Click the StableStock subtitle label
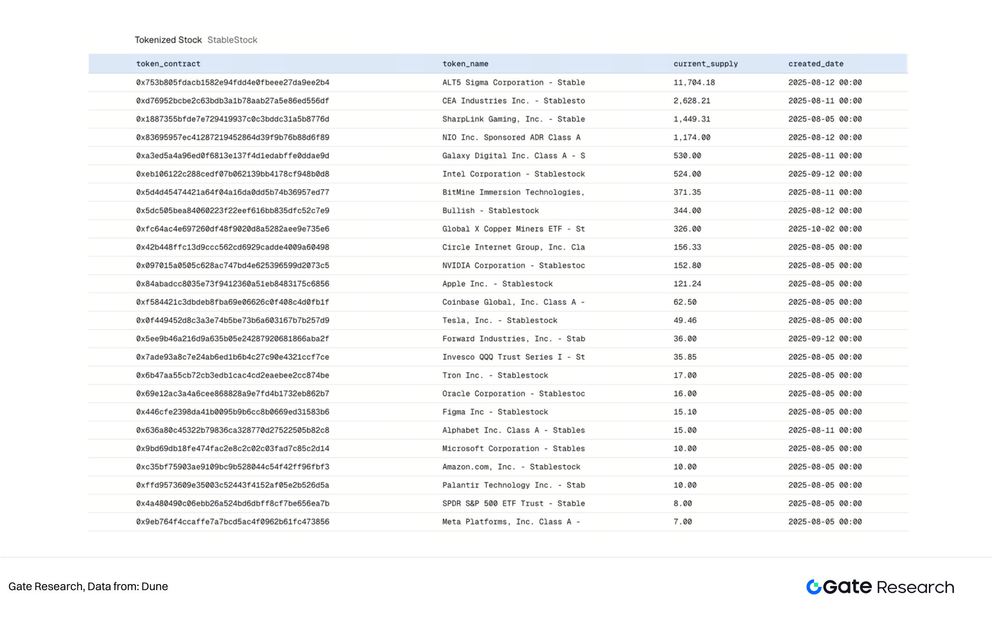Image resolution: width=992 pixels, height=617 pixels. pos(232,40)
